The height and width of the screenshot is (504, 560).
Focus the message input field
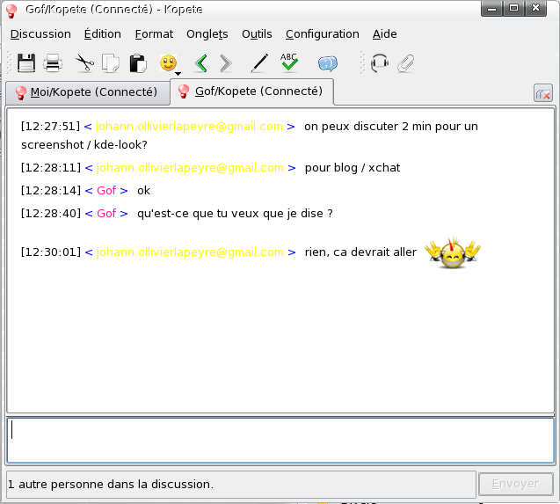coord(280,441)
